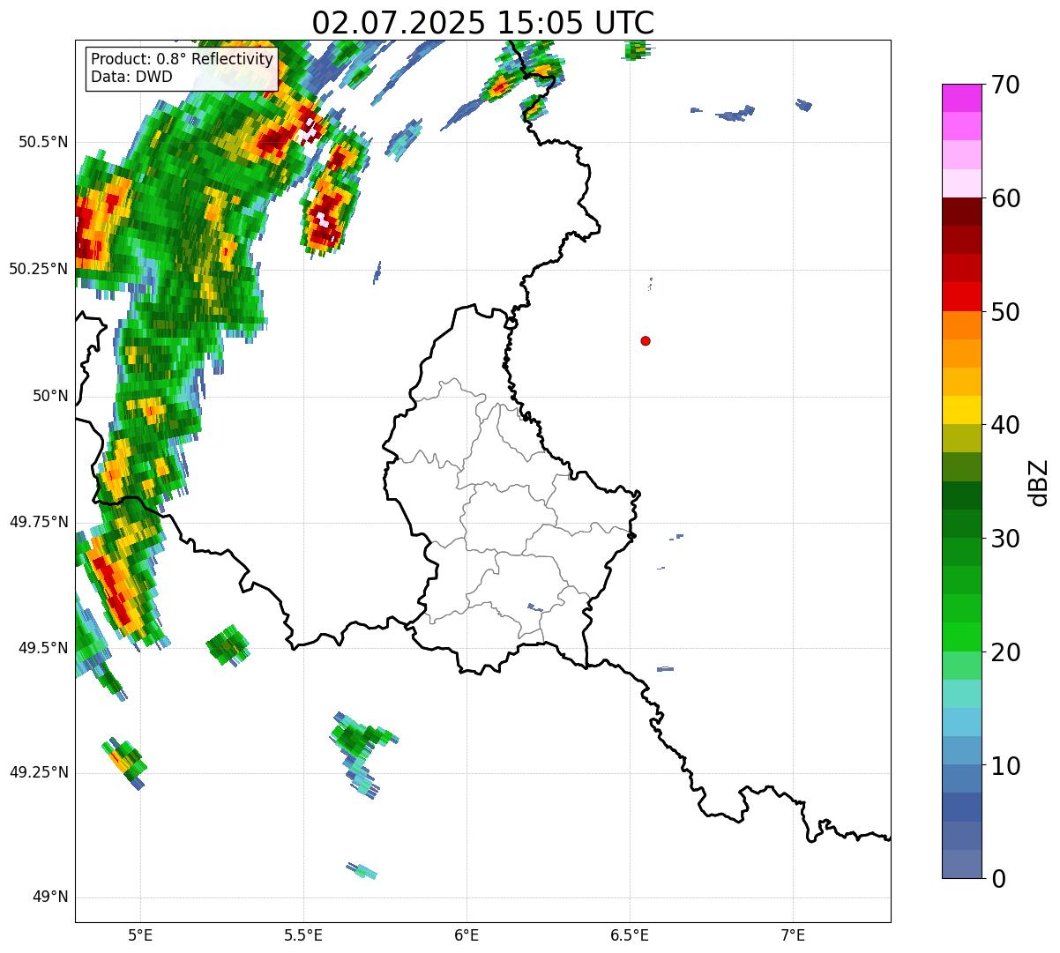Click the 50.5°N latitude label
Image resolution: width=1060 pixels, height=953 pixels.
(x=43, y=142)
